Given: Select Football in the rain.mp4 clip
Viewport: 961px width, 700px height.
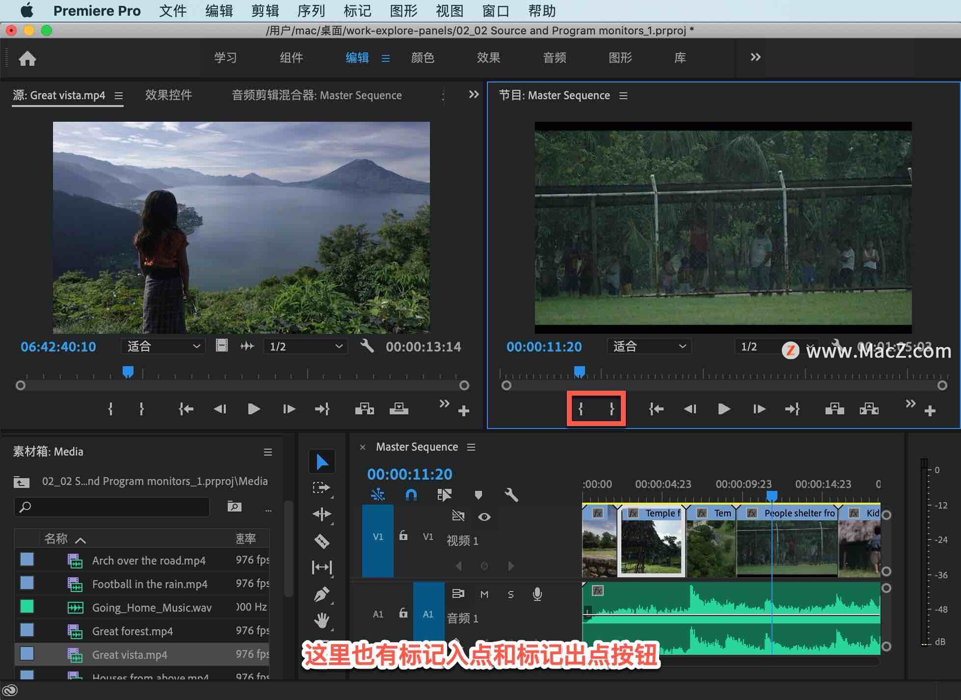Looking at the screenshot, I should pyautogui.click(x=149, y=584).
